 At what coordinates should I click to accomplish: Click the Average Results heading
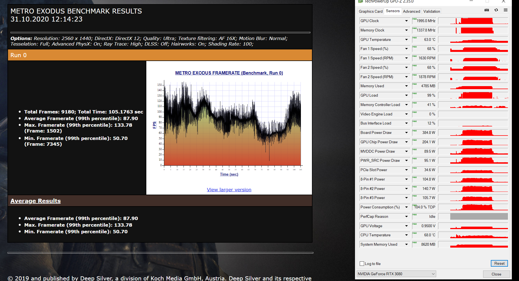(x=36, y=201)
